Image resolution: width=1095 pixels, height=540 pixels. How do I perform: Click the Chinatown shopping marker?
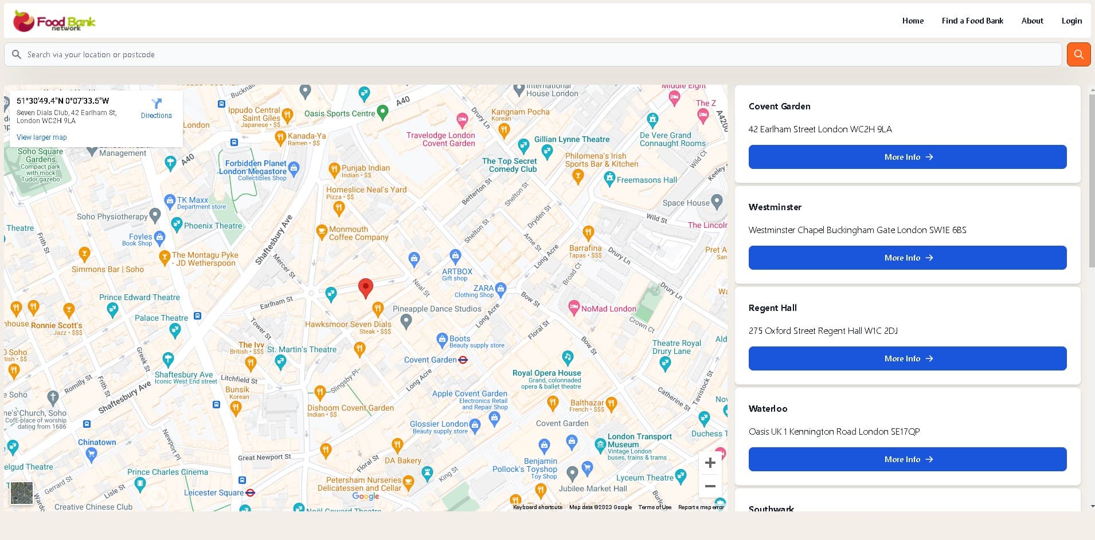pyautogui.click(x=91, y=455)
